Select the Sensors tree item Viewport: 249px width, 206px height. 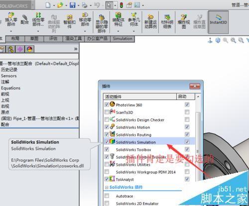coord(9,76)
